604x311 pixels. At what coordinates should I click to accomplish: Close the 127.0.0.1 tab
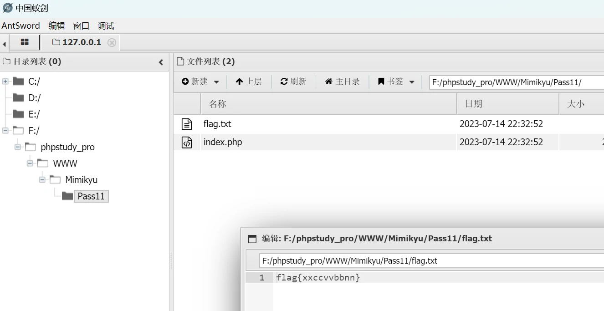coord(112,43)
